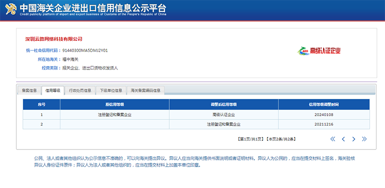Select the 信用等级 tab
Viewport: 385px width, 188px height.
click(x=53, y=90)
